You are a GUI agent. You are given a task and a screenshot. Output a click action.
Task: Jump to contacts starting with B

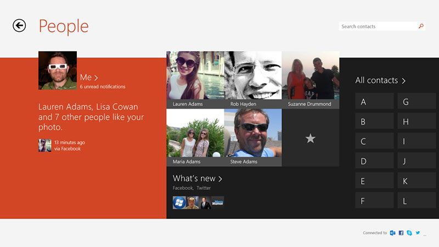[374, 121]
